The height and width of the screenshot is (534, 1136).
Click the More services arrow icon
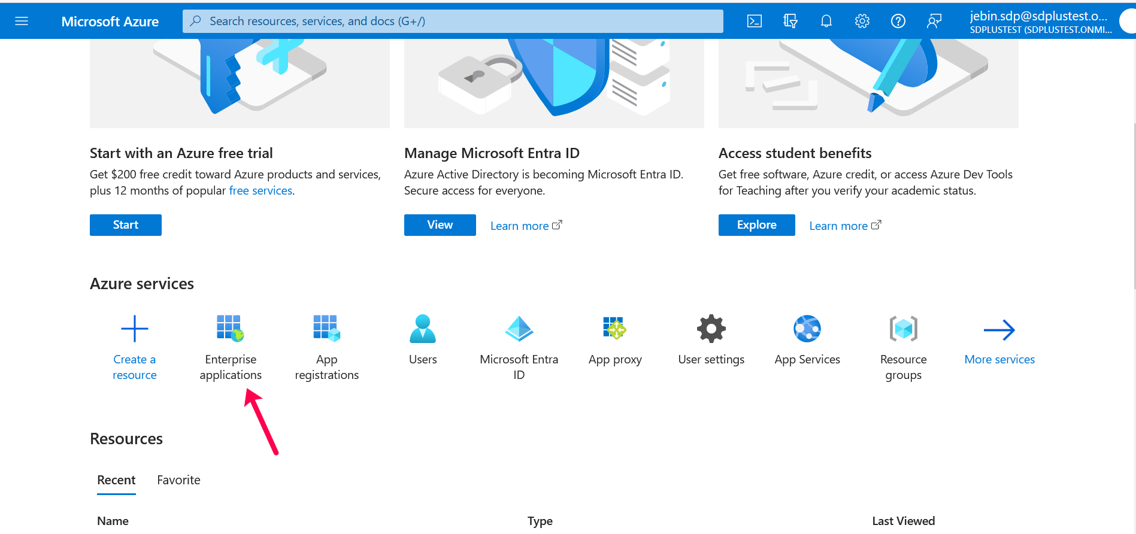pyautogui.click(x=999, y=330)
